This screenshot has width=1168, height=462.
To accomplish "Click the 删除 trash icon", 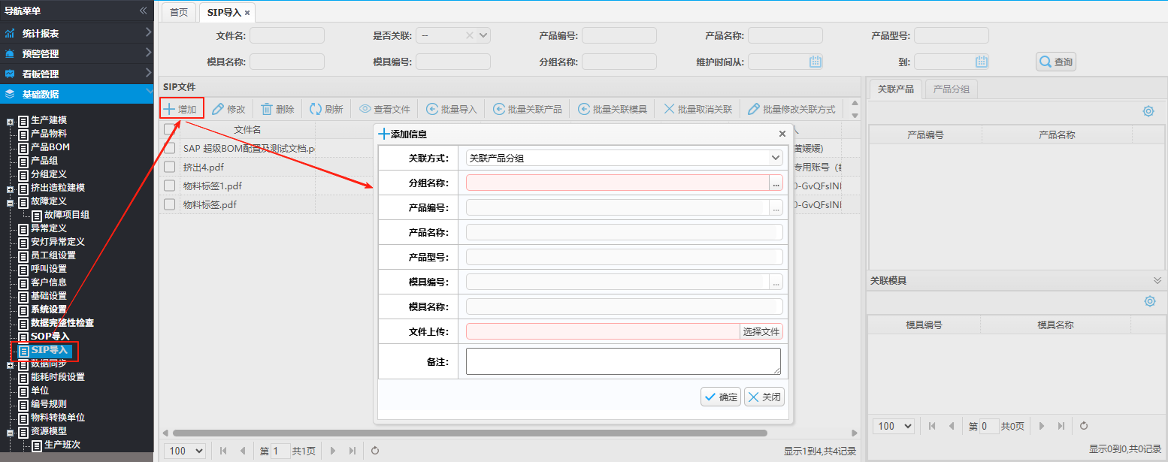I will click(x=266, y=109).
